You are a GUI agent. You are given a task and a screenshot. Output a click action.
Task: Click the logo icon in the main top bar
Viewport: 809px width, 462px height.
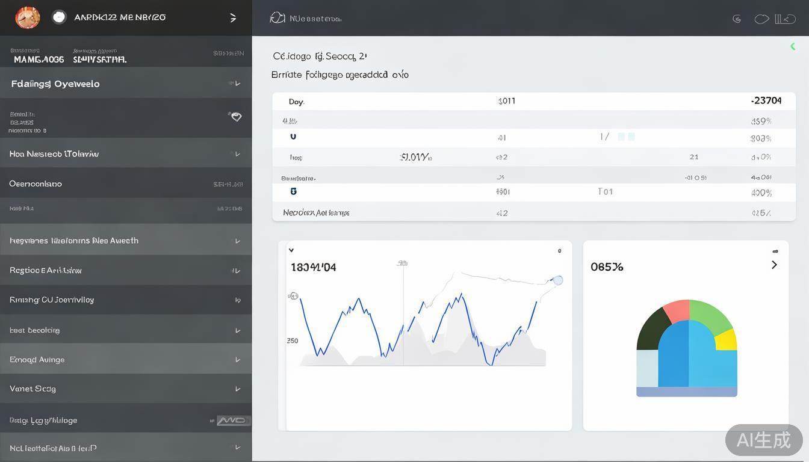pos(277,18)
